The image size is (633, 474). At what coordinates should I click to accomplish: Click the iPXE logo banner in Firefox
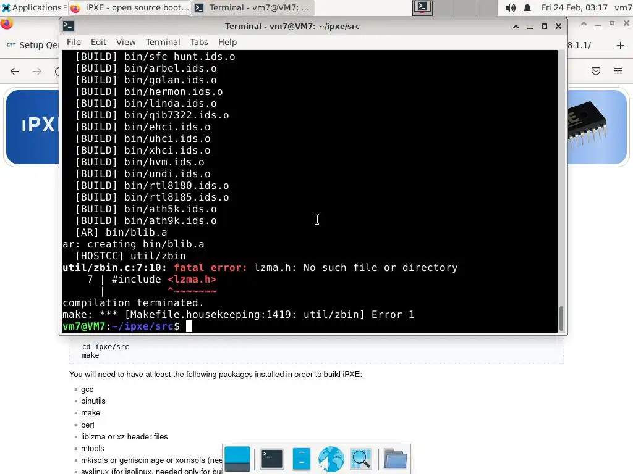[33, 126]
